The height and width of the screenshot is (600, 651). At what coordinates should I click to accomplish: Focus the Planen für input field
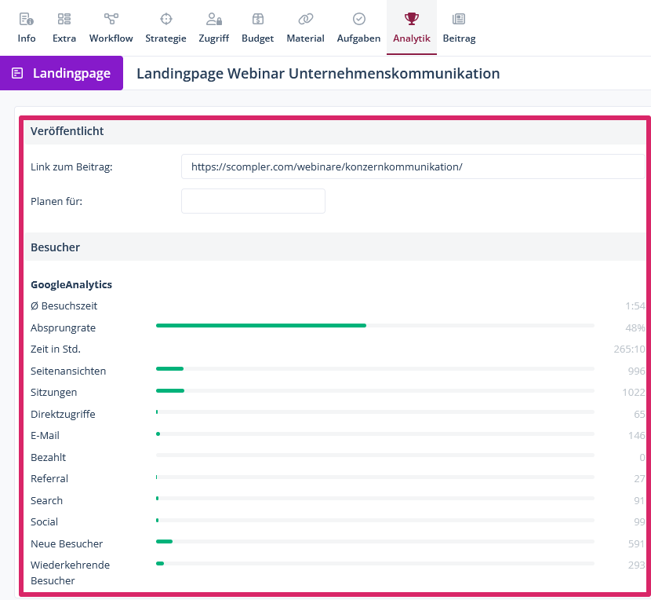(x=253, y=201)
